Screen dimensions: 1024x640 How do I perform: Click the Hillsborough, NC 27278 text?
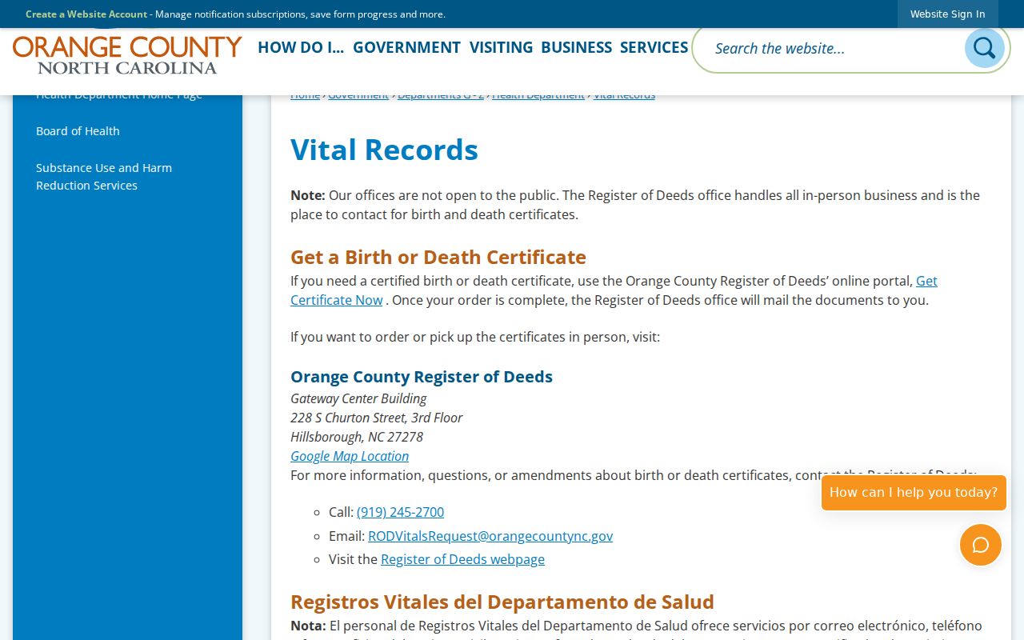tap(357, 437)
